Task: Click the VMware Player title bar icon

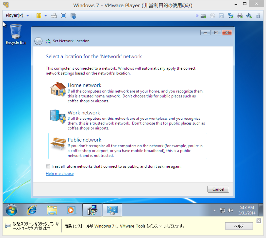Action: pyautogui.click(x=6, y=5)
